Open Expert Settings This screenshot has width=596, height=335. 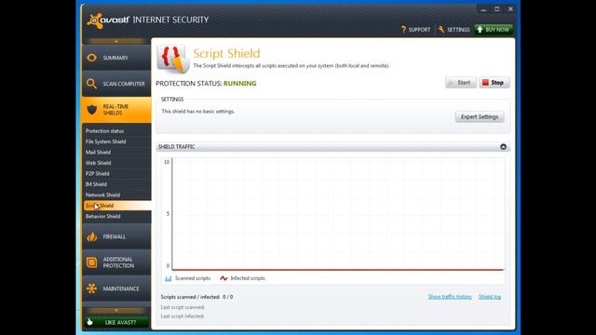click(480, 116)
